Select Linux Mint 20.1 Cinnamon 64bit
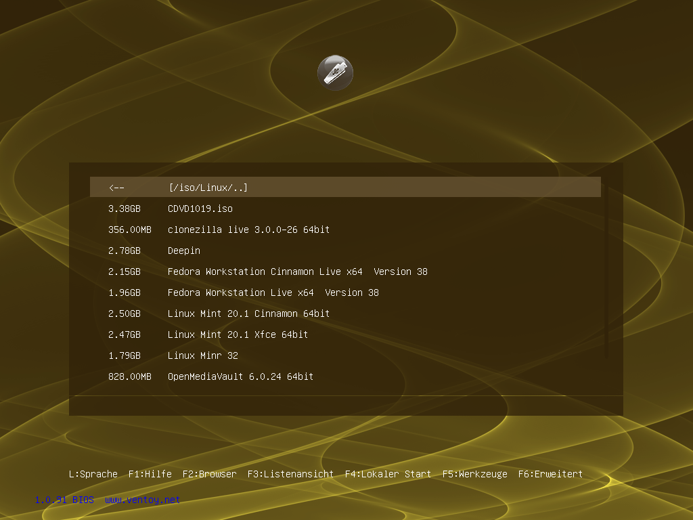693x520 pixels. point(345,313)
